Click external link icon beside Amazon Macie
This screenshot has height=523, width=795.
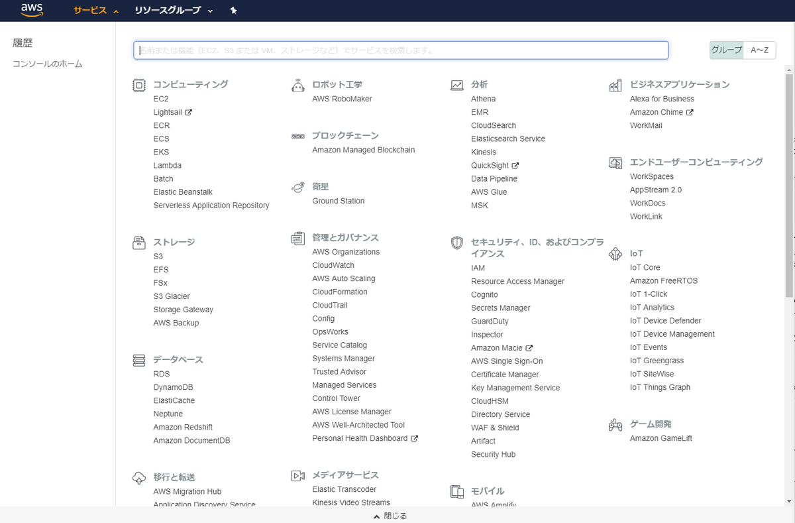coord(529,348)
